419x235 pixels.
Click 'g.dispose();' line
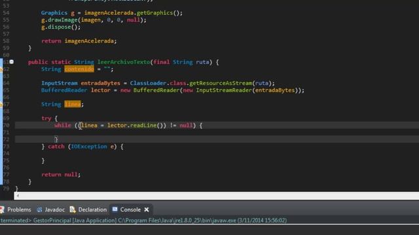tap(61, 27)
